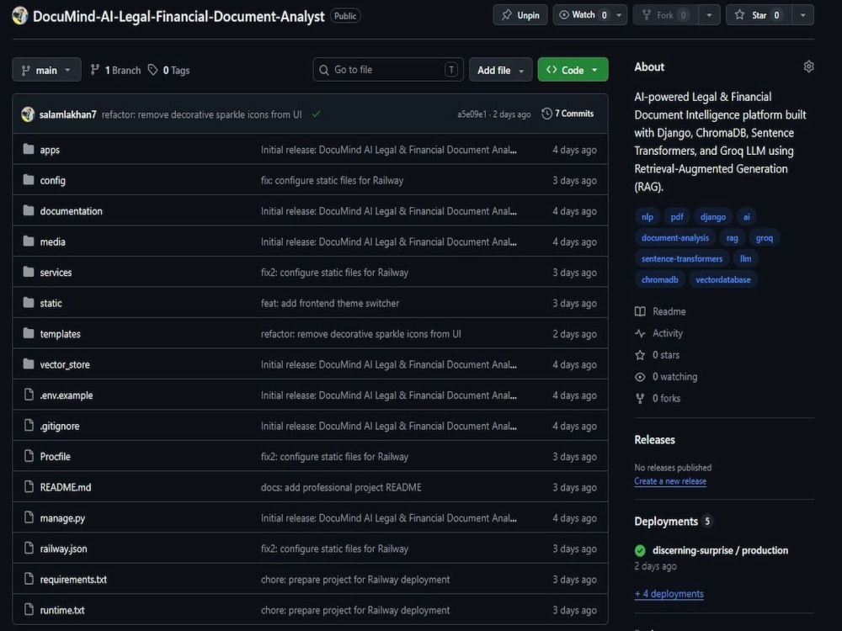Star the repository
842x631 pixels.
tap(759, 15)
